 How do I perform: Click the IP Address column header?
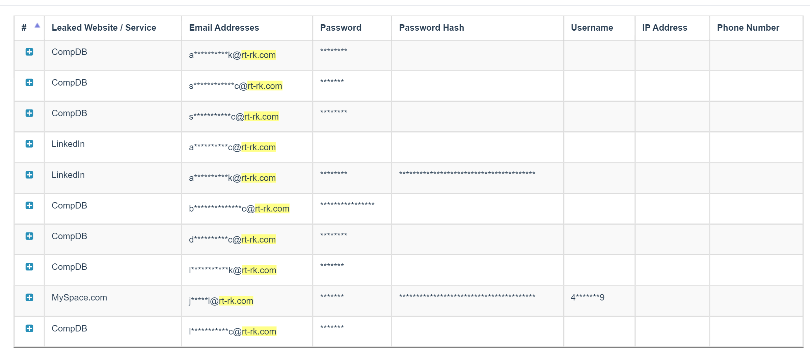(665, 28)
